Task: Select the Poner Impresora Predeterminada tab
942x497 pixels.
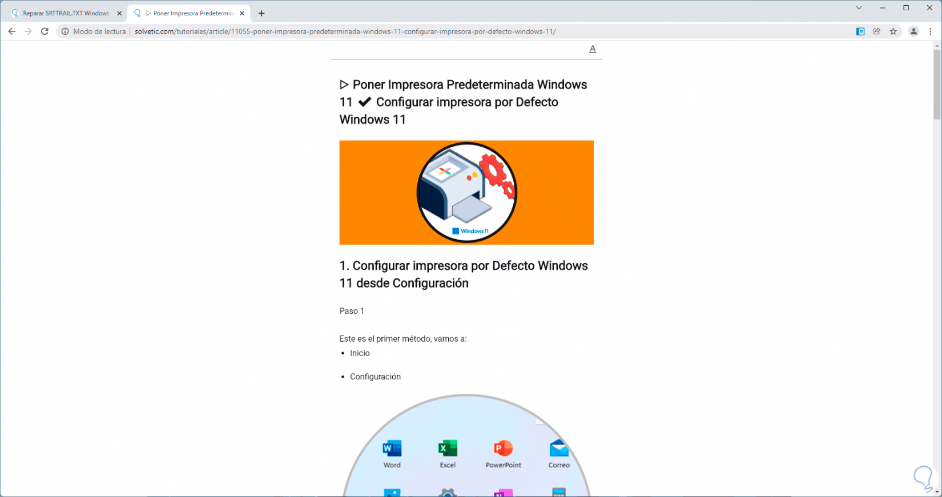Action: coord(190,13)
